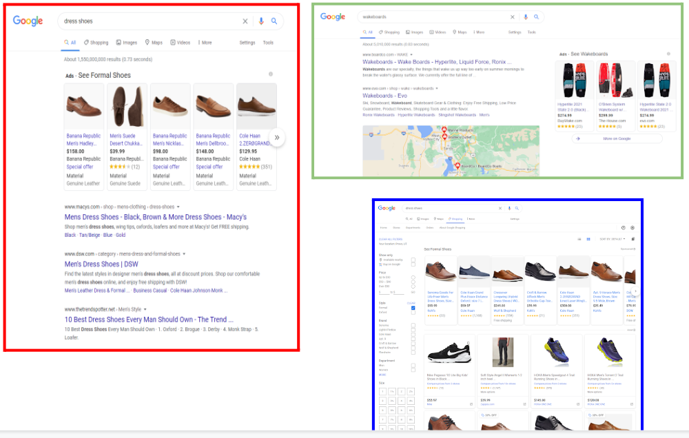Select the first price range radio button
This screenshot has width=689, height=438.
tap(413, 278)
